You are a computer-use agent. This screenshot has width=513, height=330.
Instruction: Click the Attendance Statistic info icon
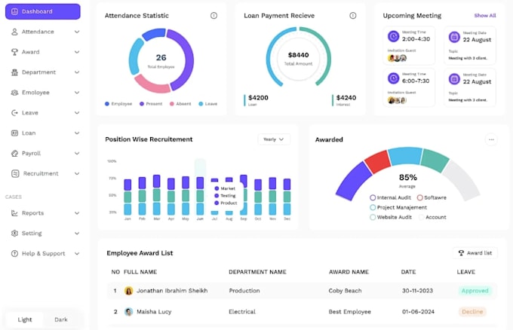[213, 15]
